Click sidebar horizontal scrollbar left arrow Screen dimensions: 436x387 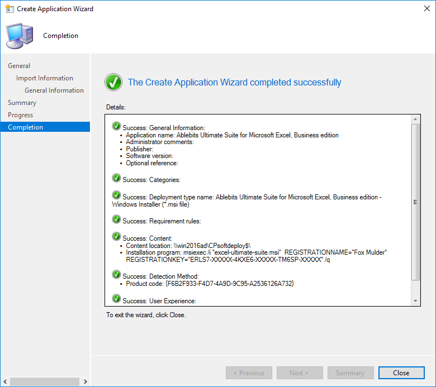pyautogui.click(x=5, y=381)
